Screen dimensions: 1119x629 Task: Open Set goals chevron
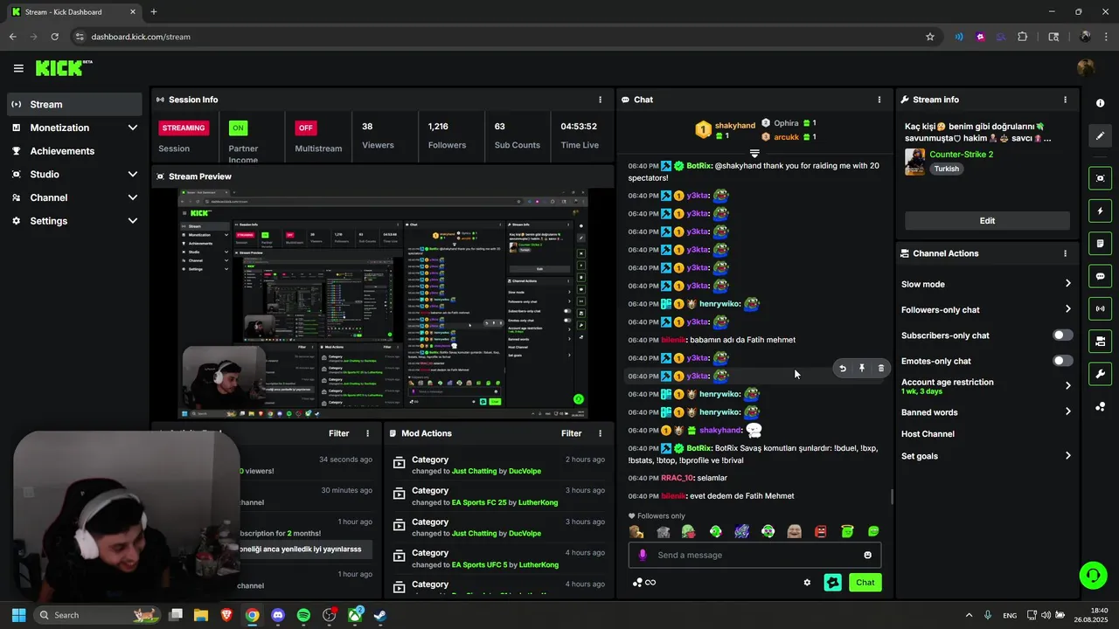1067,456
